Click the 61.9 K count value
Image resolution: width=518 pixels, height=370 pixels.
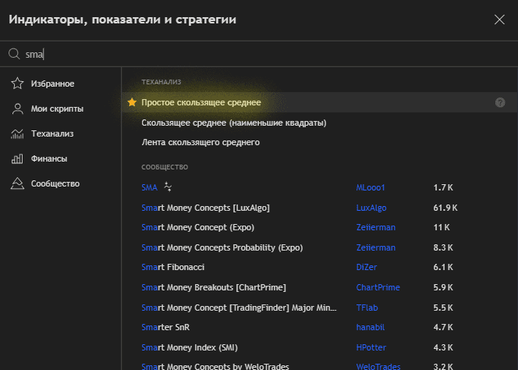click(445, 208)
